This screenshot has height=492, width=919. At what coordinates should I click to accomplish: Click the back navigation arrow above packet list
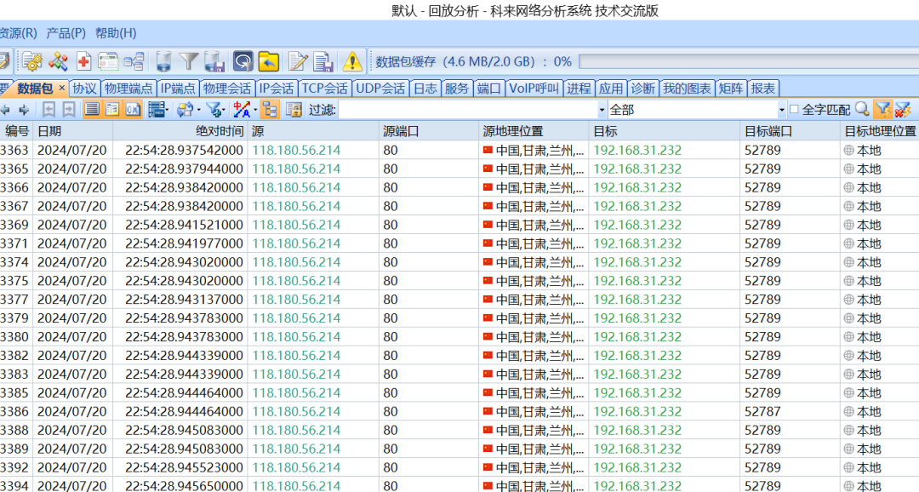(7, 109)
